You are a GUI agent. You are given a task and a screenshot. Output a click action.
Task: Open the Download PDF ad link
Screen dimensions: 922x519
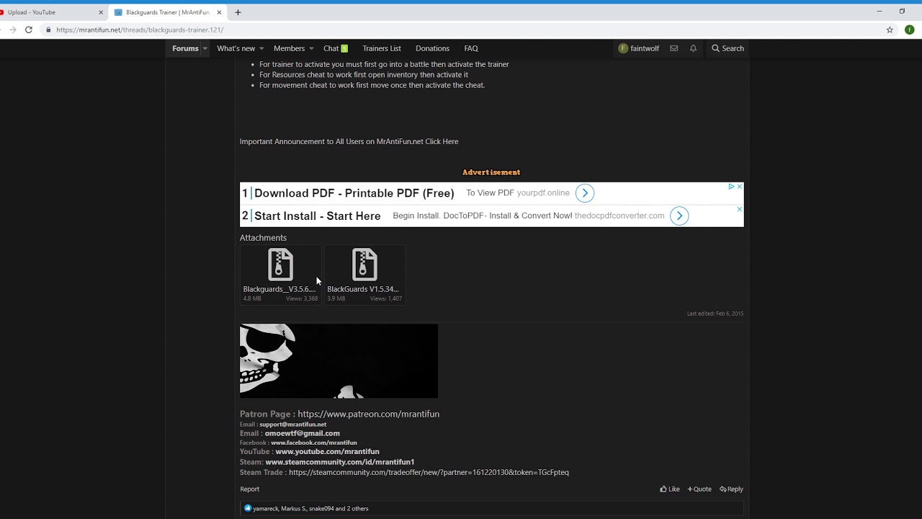pyautogui.click(x=354, y=193)
